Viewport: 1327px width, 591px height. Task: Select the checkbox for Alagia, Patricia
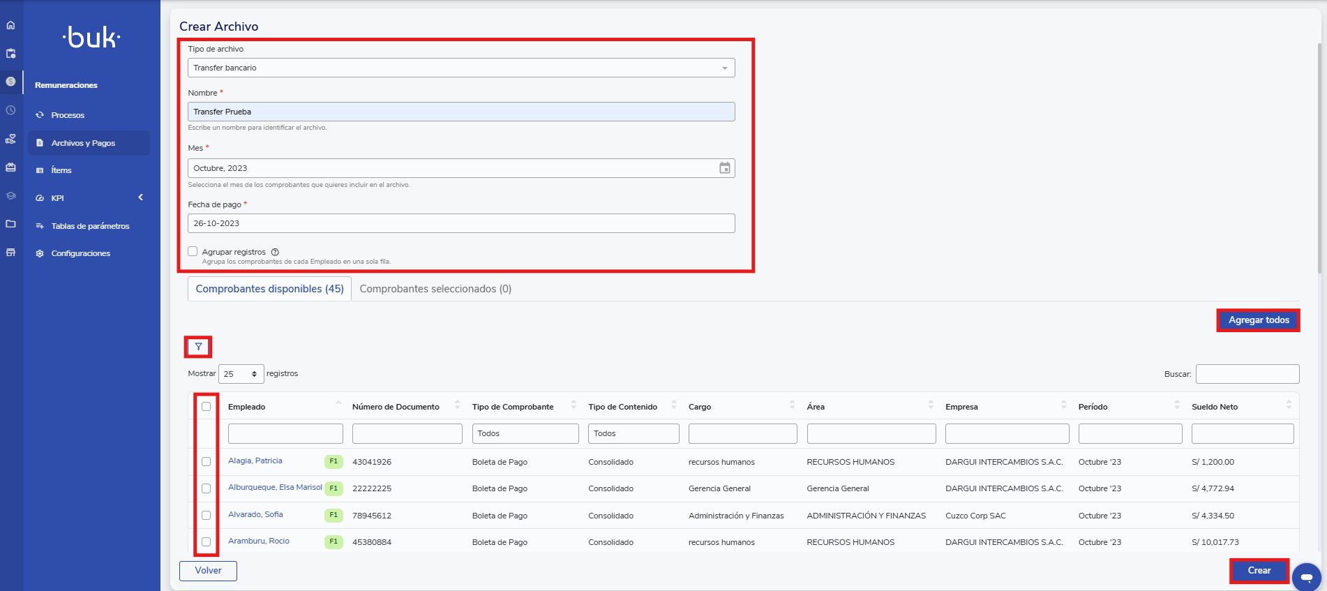click(206, 461)
